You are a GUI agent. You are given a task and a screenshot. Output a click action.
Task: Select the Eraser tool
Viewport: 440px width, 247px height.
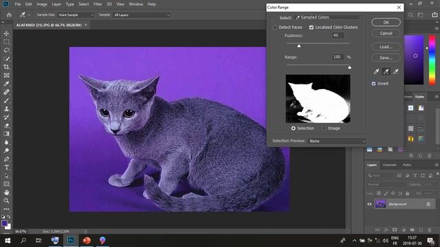tap(6, 126)
